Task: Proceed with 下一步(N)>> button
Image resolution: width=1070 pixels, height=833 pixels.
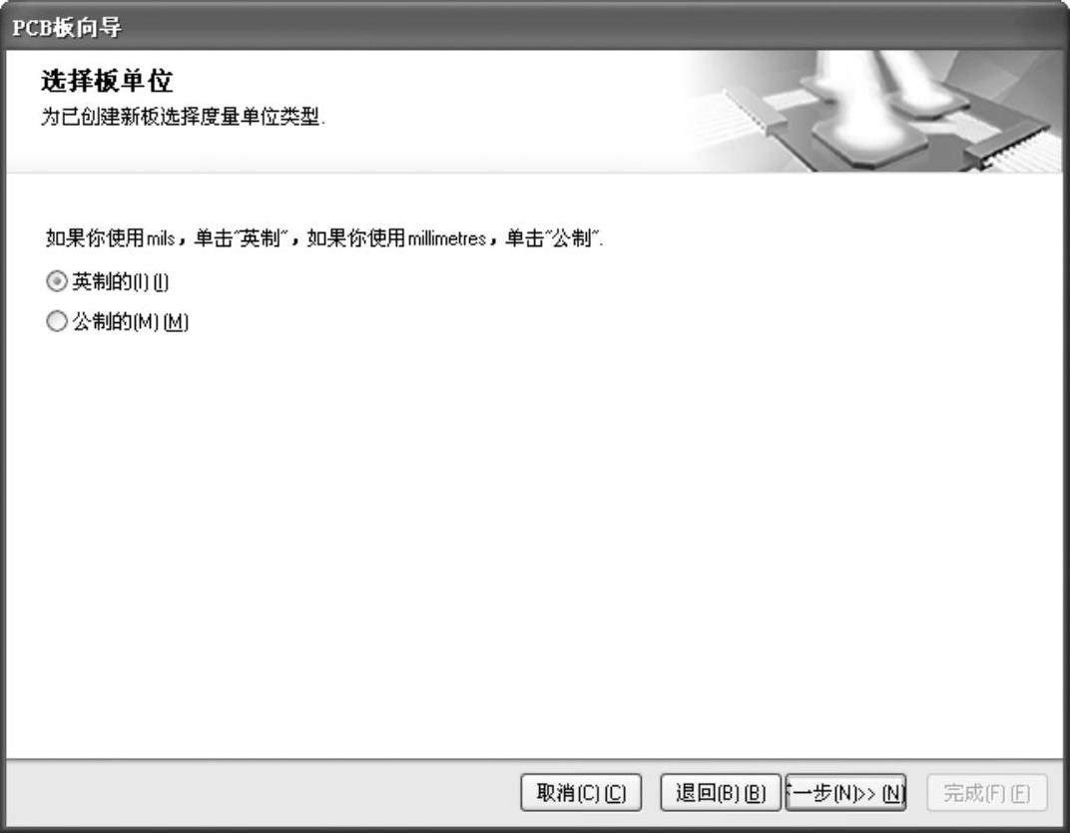Action: pos(846,793)
